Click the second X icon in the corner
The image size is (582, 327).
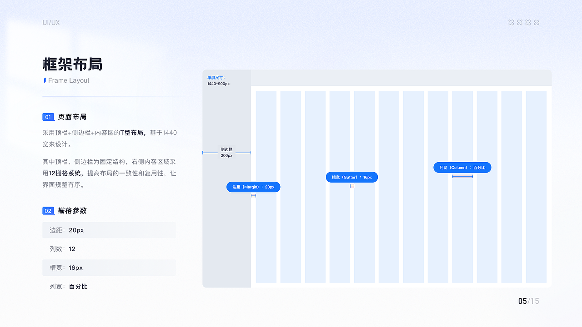tap(519, 22)
